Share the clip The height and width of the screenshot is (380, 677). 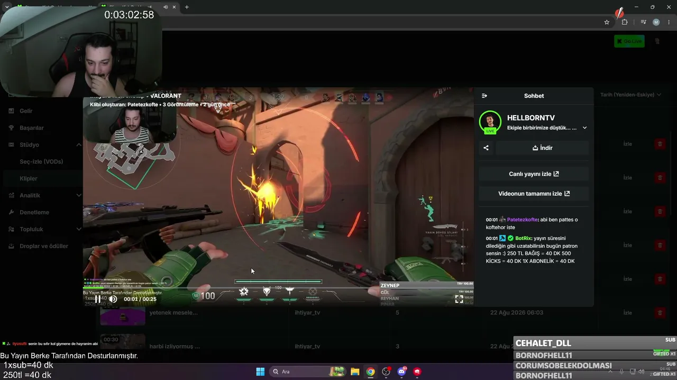486,148
